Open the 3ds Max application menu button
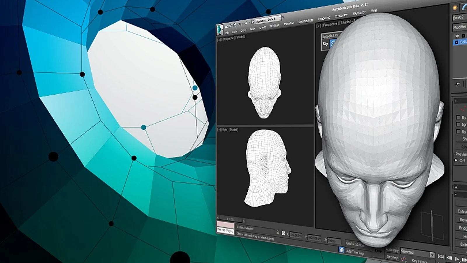This screenshot has height=263, width=467. tap(220, 30)
